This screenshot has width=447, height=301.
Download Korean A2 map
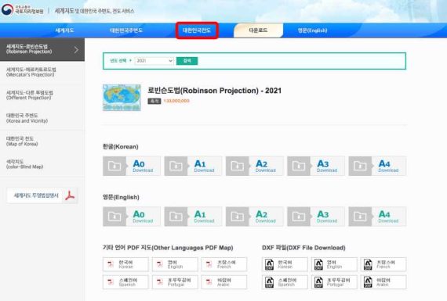(255, 166)
